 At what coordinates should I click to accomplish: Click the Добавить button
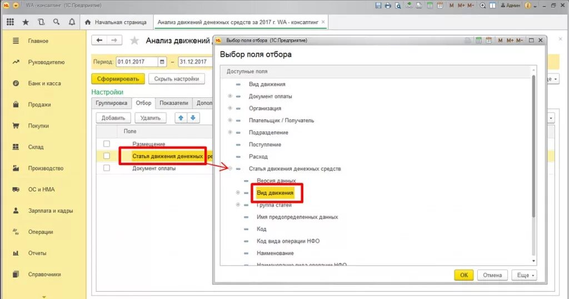[113, 118]
